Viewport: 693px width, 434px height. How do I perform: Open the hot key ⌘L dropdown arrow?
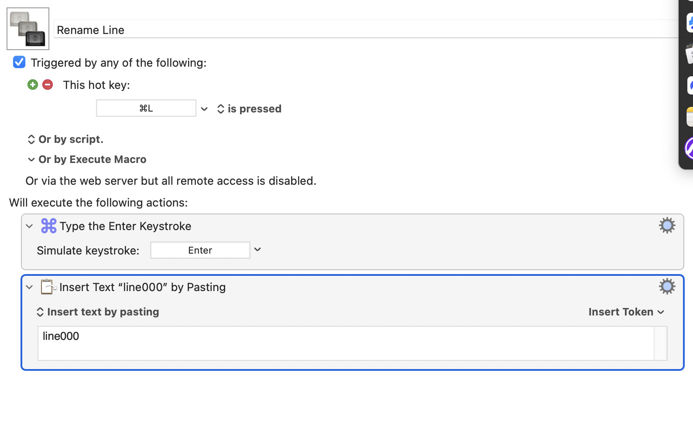pyautogui.click(x=204, y=108)
